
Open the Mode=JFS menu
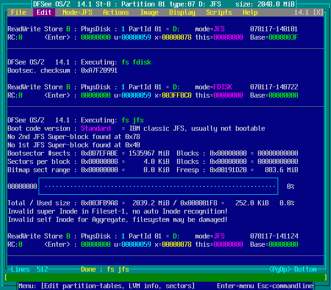point(77,12)
